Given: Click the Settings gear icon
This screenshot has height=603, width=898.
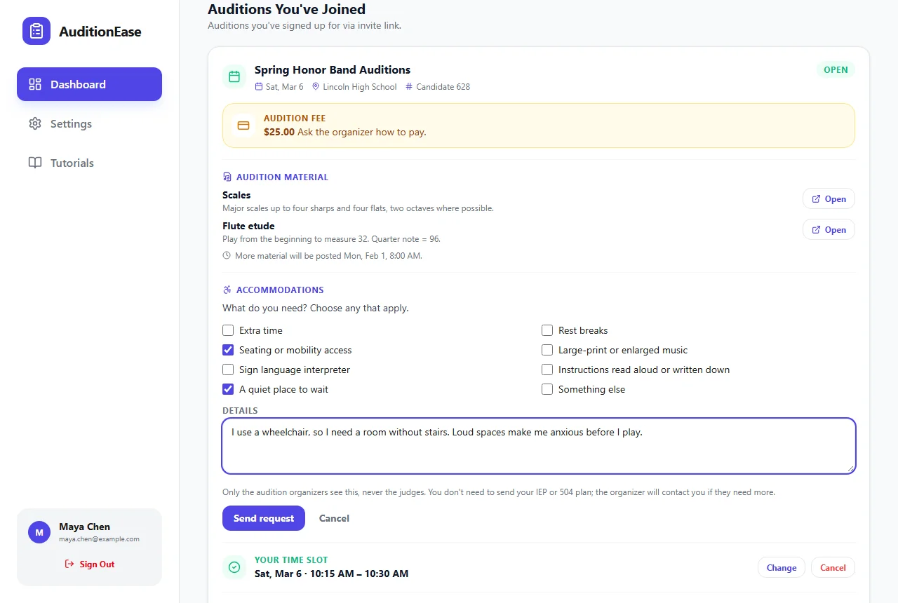Looking at the screenshot, I should (x=35, y=123).
